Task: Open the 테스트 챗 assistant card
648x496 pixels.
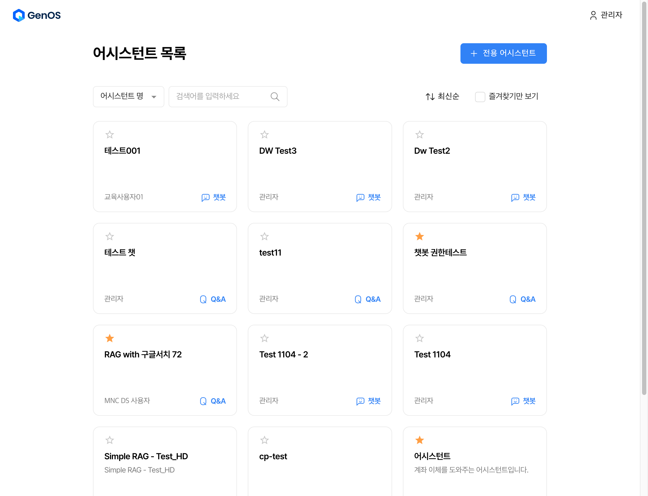Action: (165, 268)
